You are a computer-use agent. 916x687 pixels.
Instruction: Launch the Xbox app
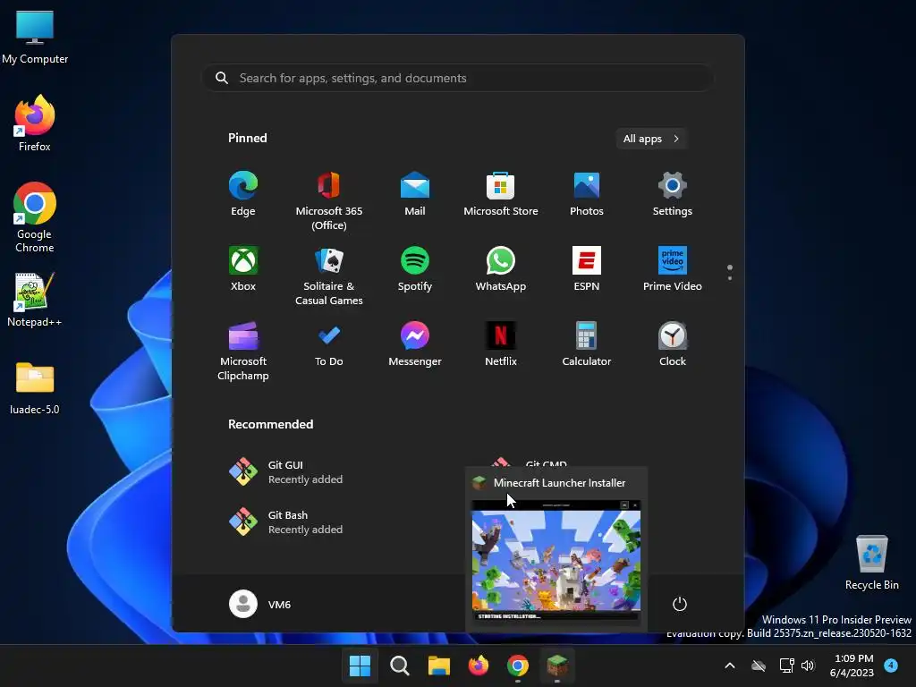(x=243, y=268)
